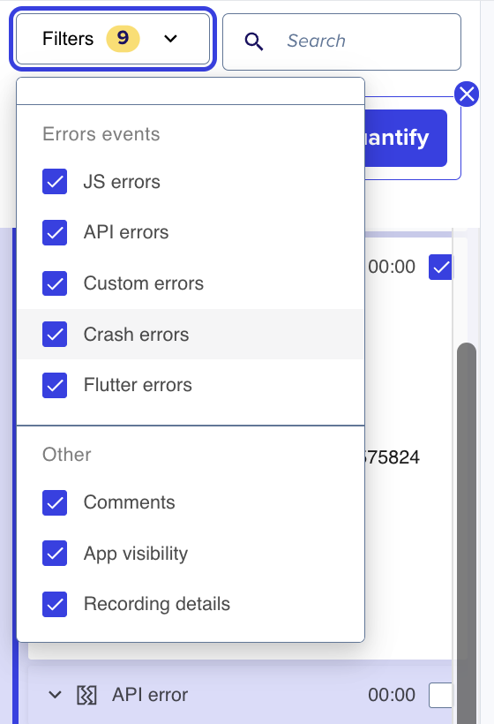Click the vertical scrollbar thumb
This screenshot has height=724, width=494.
pos(467,531)
